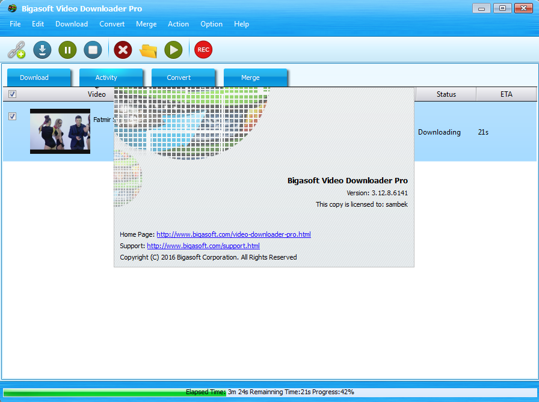Open the Action menu
The height and width of the screenshot is (402, 539).
(178, 24)
